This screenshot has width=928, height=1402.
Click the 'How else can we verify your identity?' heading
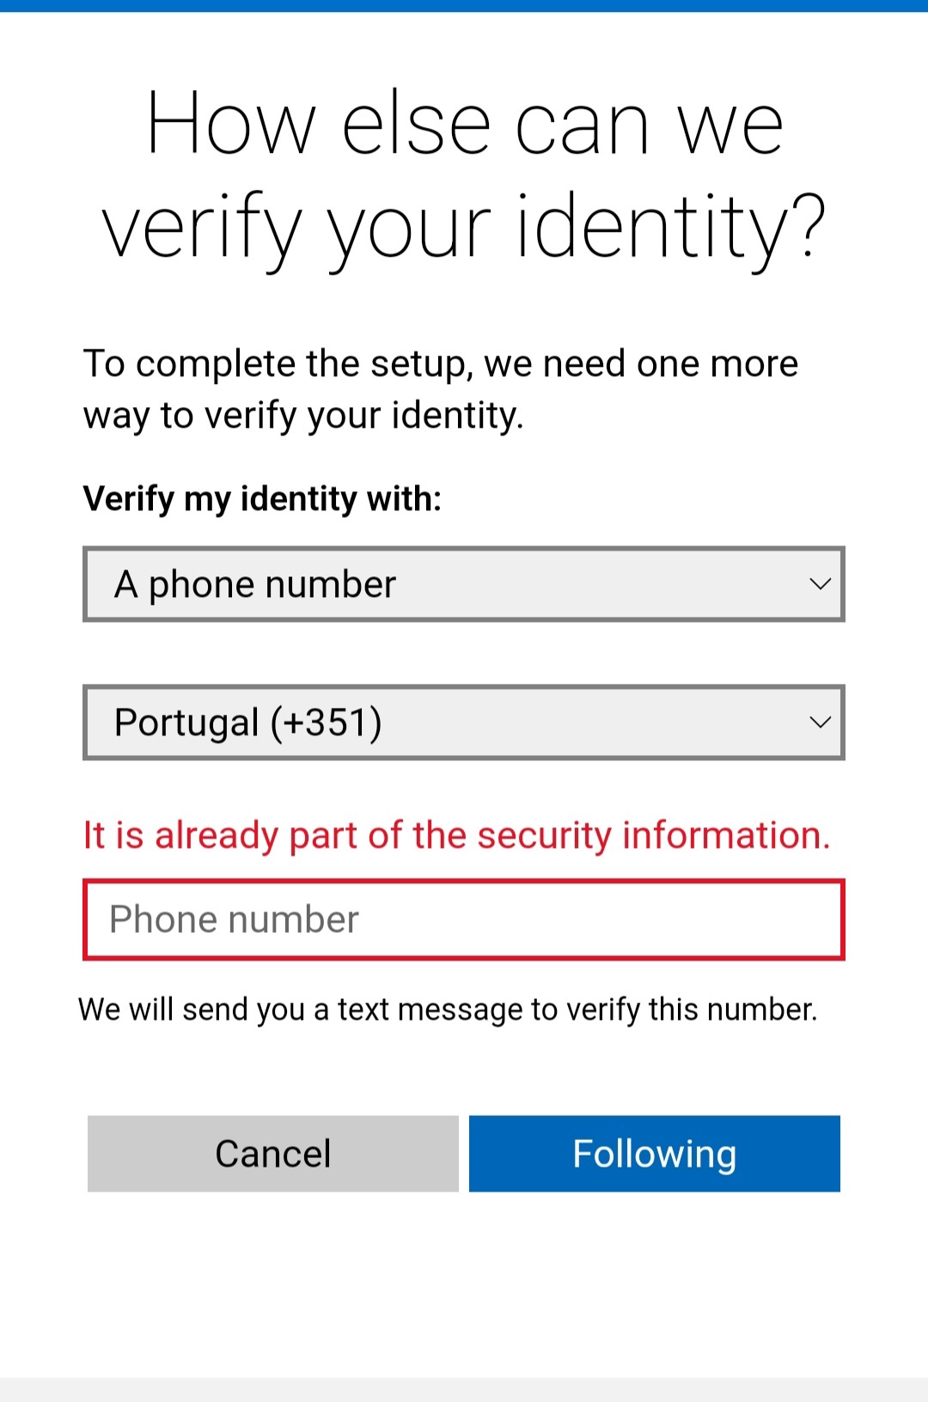pos(464,172)
